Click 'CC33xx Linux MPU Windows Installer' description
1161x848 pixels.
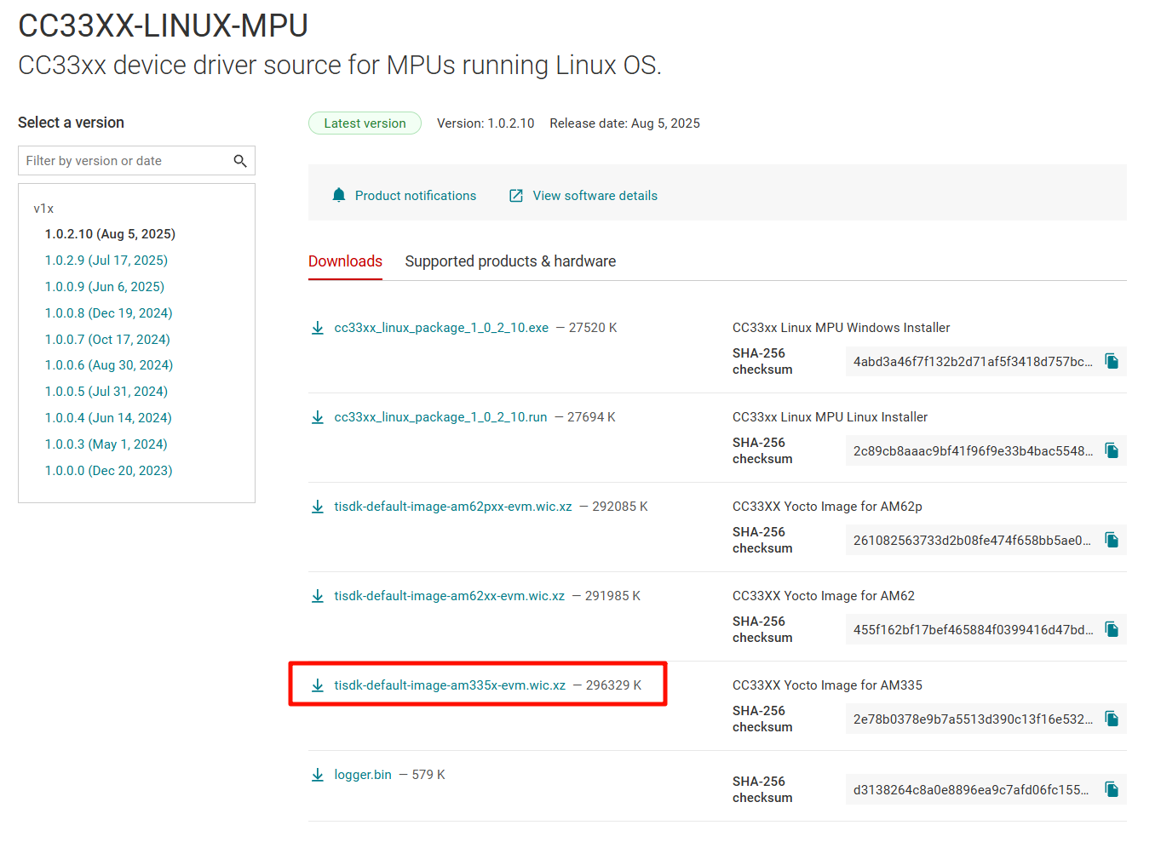tap(842, 328)
